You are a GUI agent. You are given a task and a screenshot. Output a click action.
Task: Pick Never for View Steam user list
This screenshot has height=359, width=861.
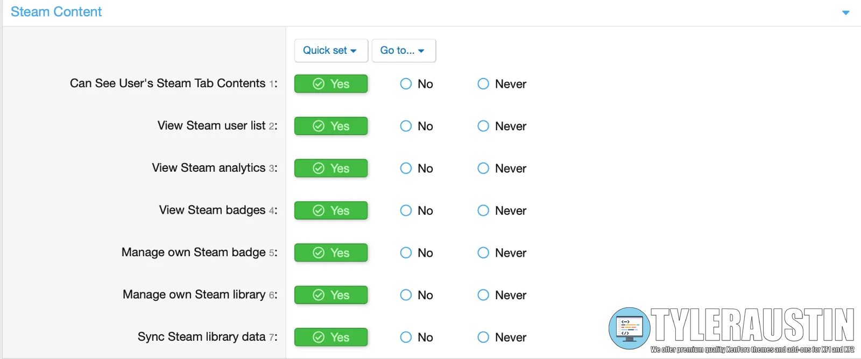[x=483, y=126]
